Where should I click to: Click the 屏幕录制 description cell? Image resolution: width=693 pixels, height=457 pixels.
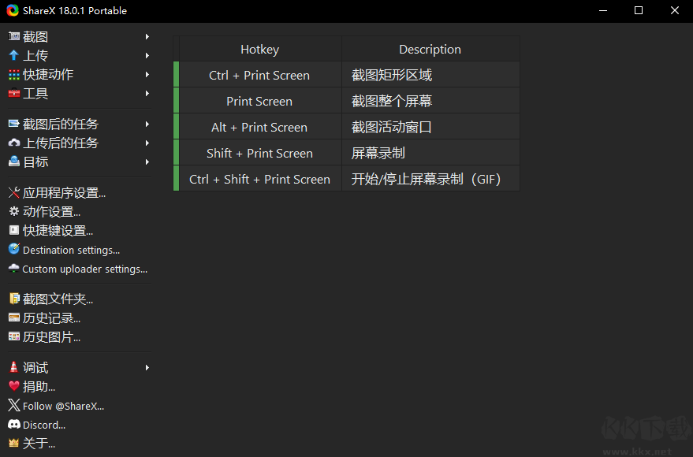430,153
